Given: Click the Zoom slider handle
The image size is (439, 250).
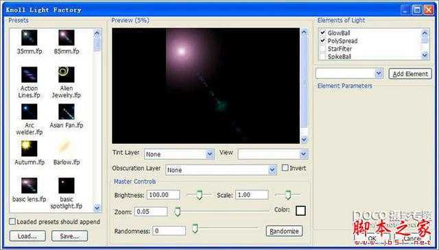Looking at the screenshot, I should pos(178,212).
